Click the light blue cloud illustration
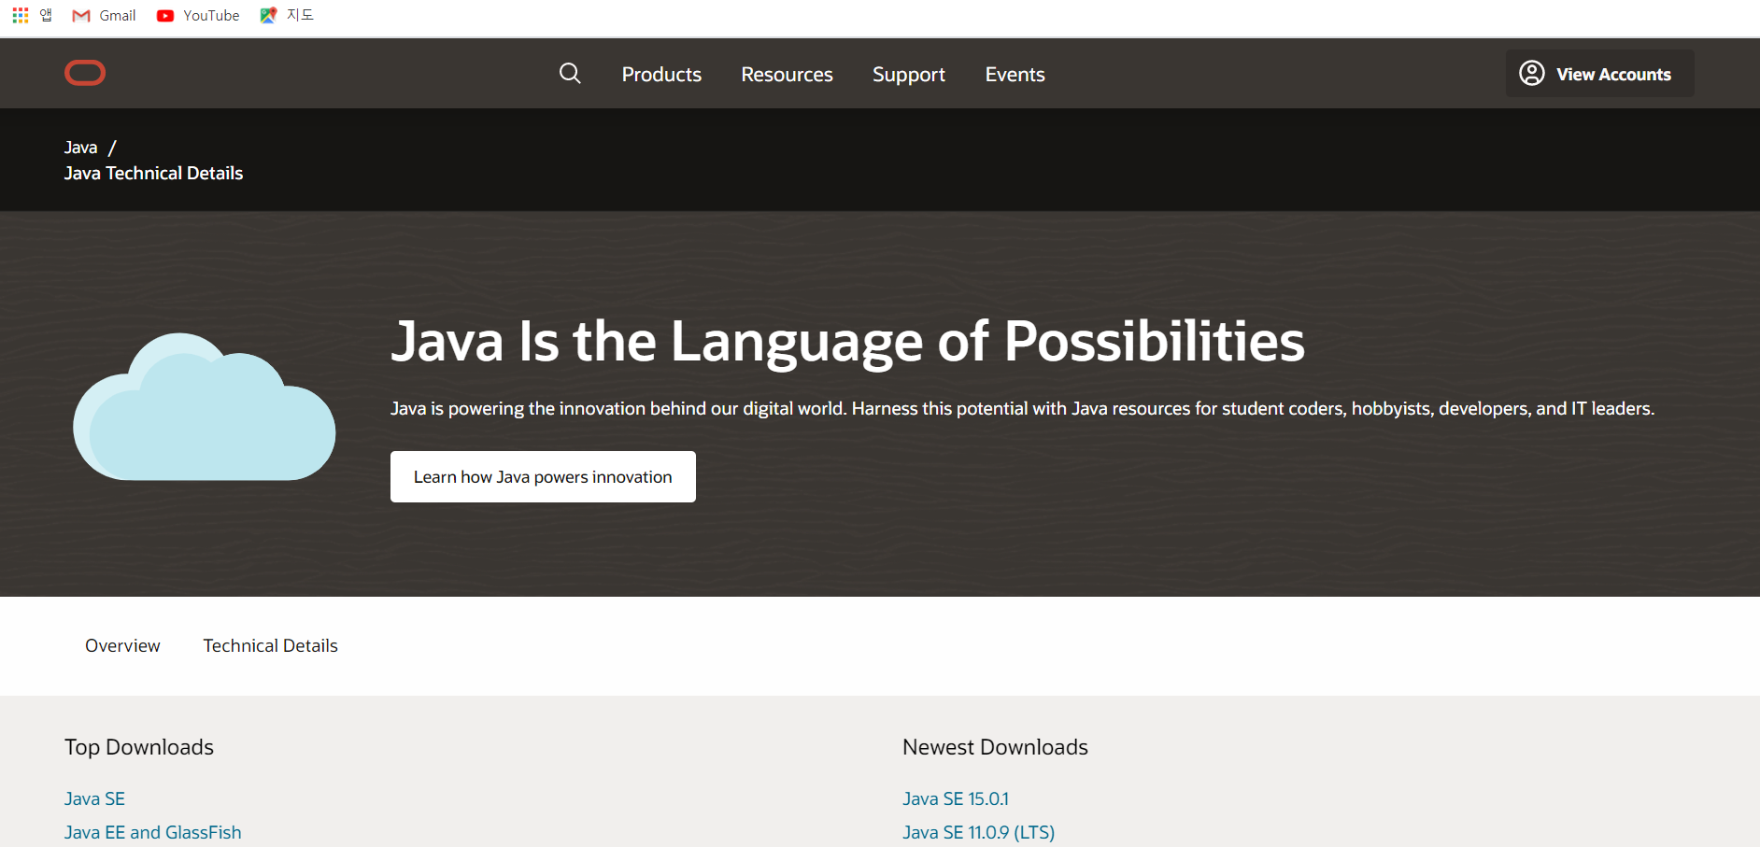The image size is (1760, 847). click(204, 407)
